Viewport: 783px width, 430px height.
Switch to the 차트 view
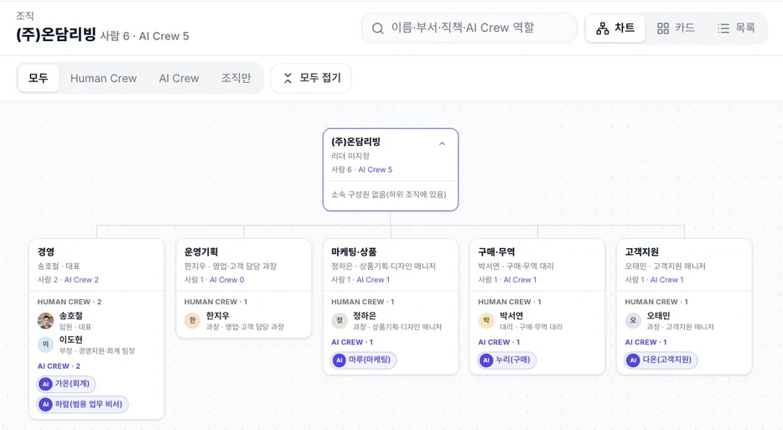(x=615, y=28)
